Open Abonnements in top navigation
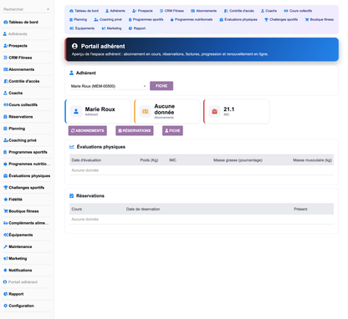Screen dimensions: 348x319 click(204, 11)
